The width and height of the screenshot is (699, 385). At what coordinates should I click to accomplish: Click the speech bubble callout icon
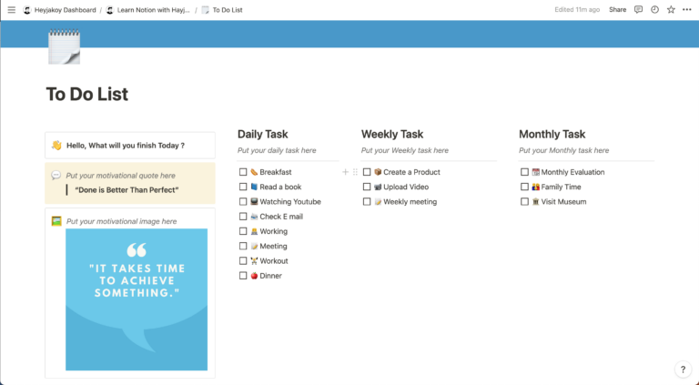click(x=56, y=175)
